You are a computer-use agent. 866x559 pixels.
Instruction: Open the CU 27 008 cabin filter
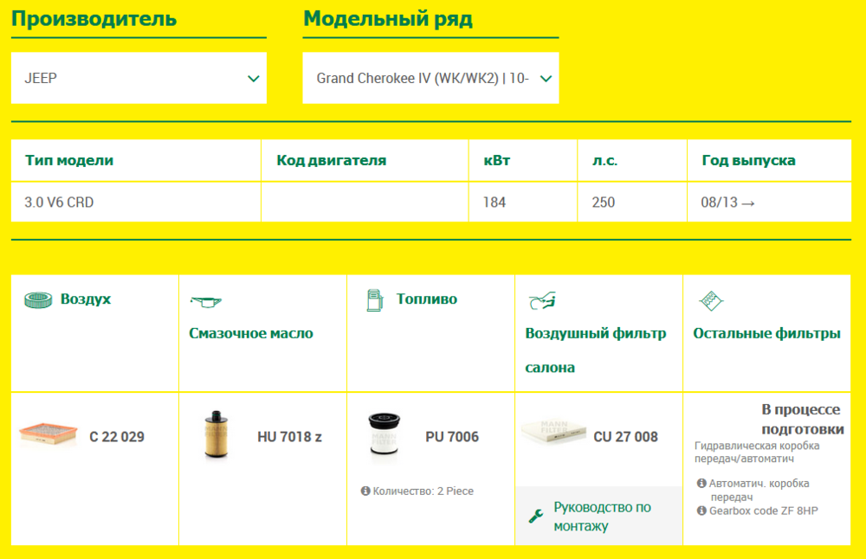click(625, 437)
